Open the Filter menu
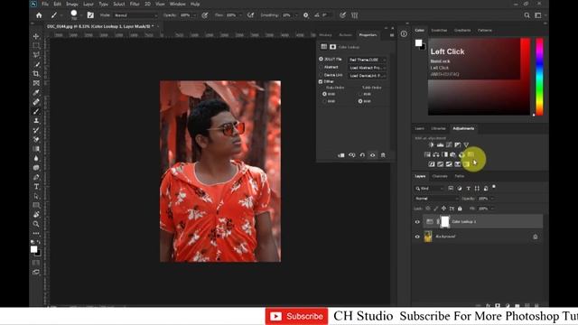This screenshot has height=325, width=578. tap(135, 4)
